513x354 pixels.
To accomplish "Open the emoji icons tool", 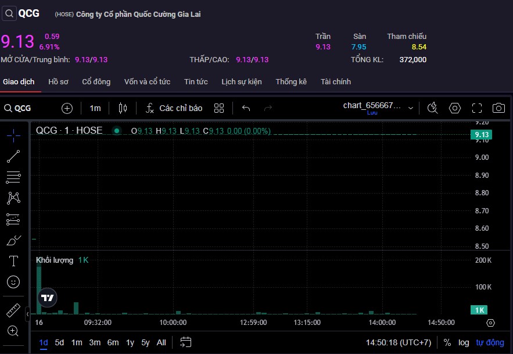I will click(13, 282).
